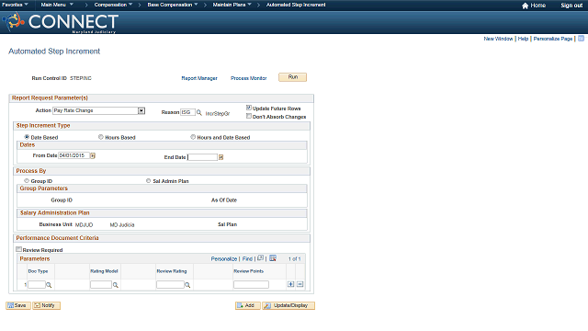Add a new Parameters row
Screen dimensions: 588x331
click(x=290, y=284)
